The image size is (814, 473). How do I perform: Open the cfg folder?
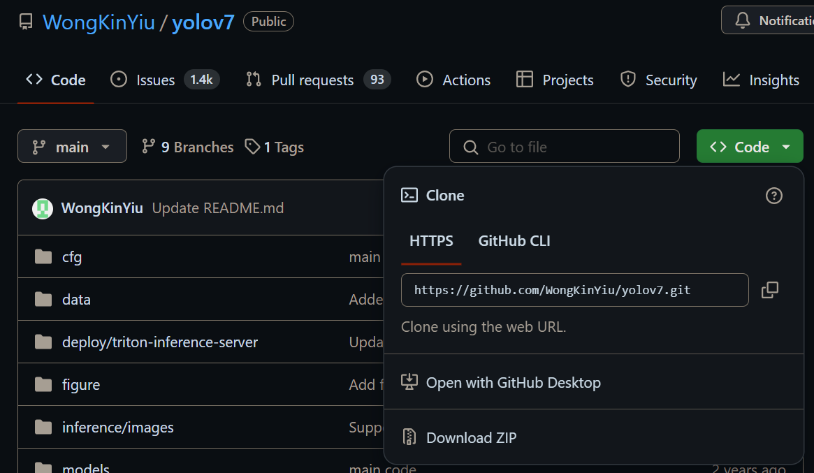[72, 256]
